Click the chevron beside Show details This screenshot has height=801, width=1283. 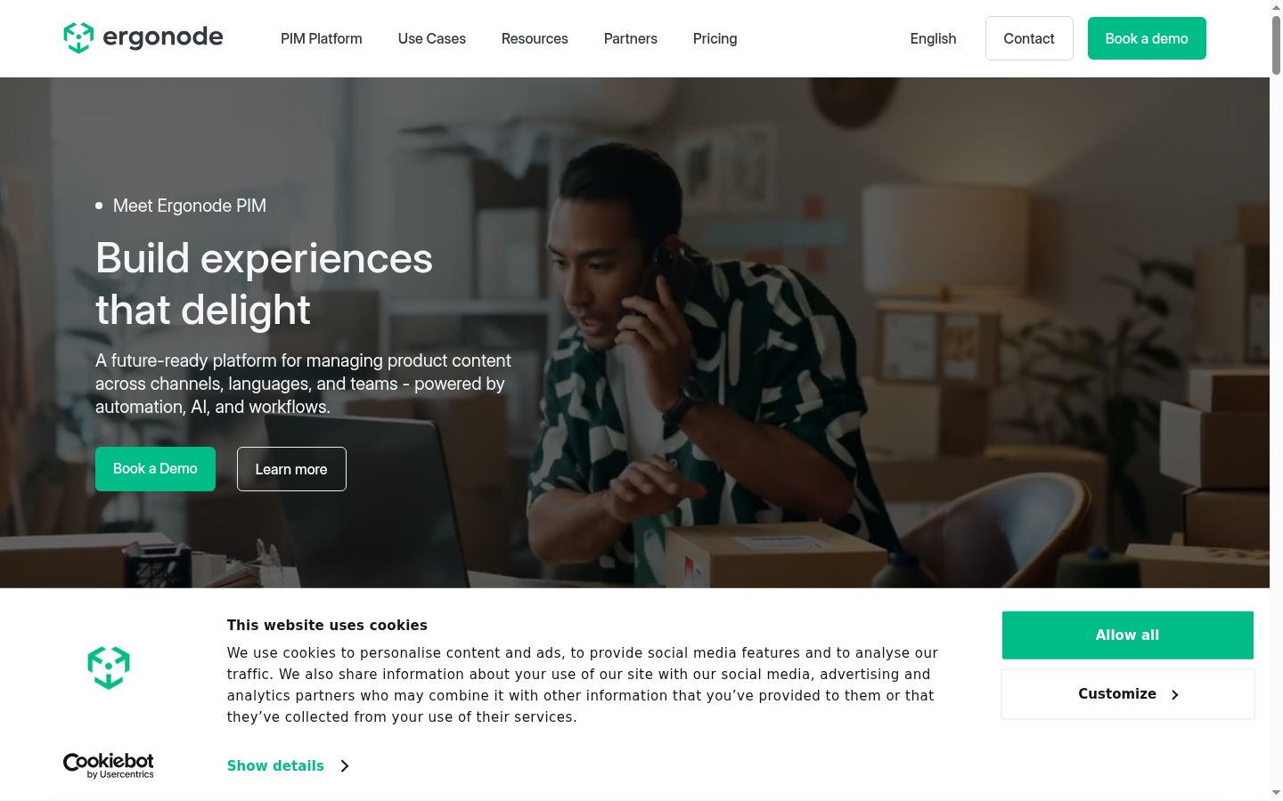[x=345, y=765]
